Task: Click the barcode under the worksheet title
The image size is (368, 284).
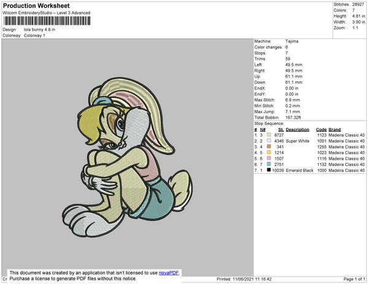Action: click(47, 21)
